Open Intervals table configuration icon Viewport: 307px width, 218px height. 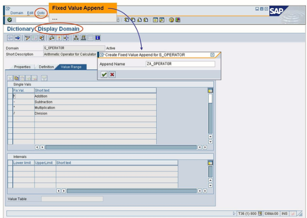click(210, 162)
